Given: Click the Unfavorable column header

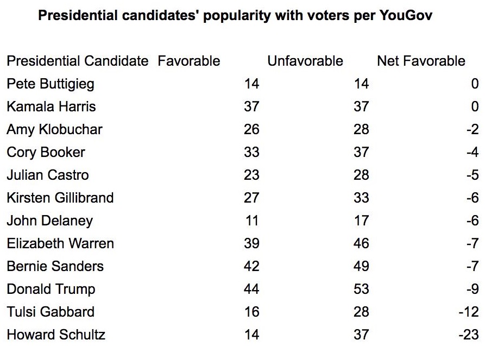Looking at the screenshot, I should tap(305, 61).
